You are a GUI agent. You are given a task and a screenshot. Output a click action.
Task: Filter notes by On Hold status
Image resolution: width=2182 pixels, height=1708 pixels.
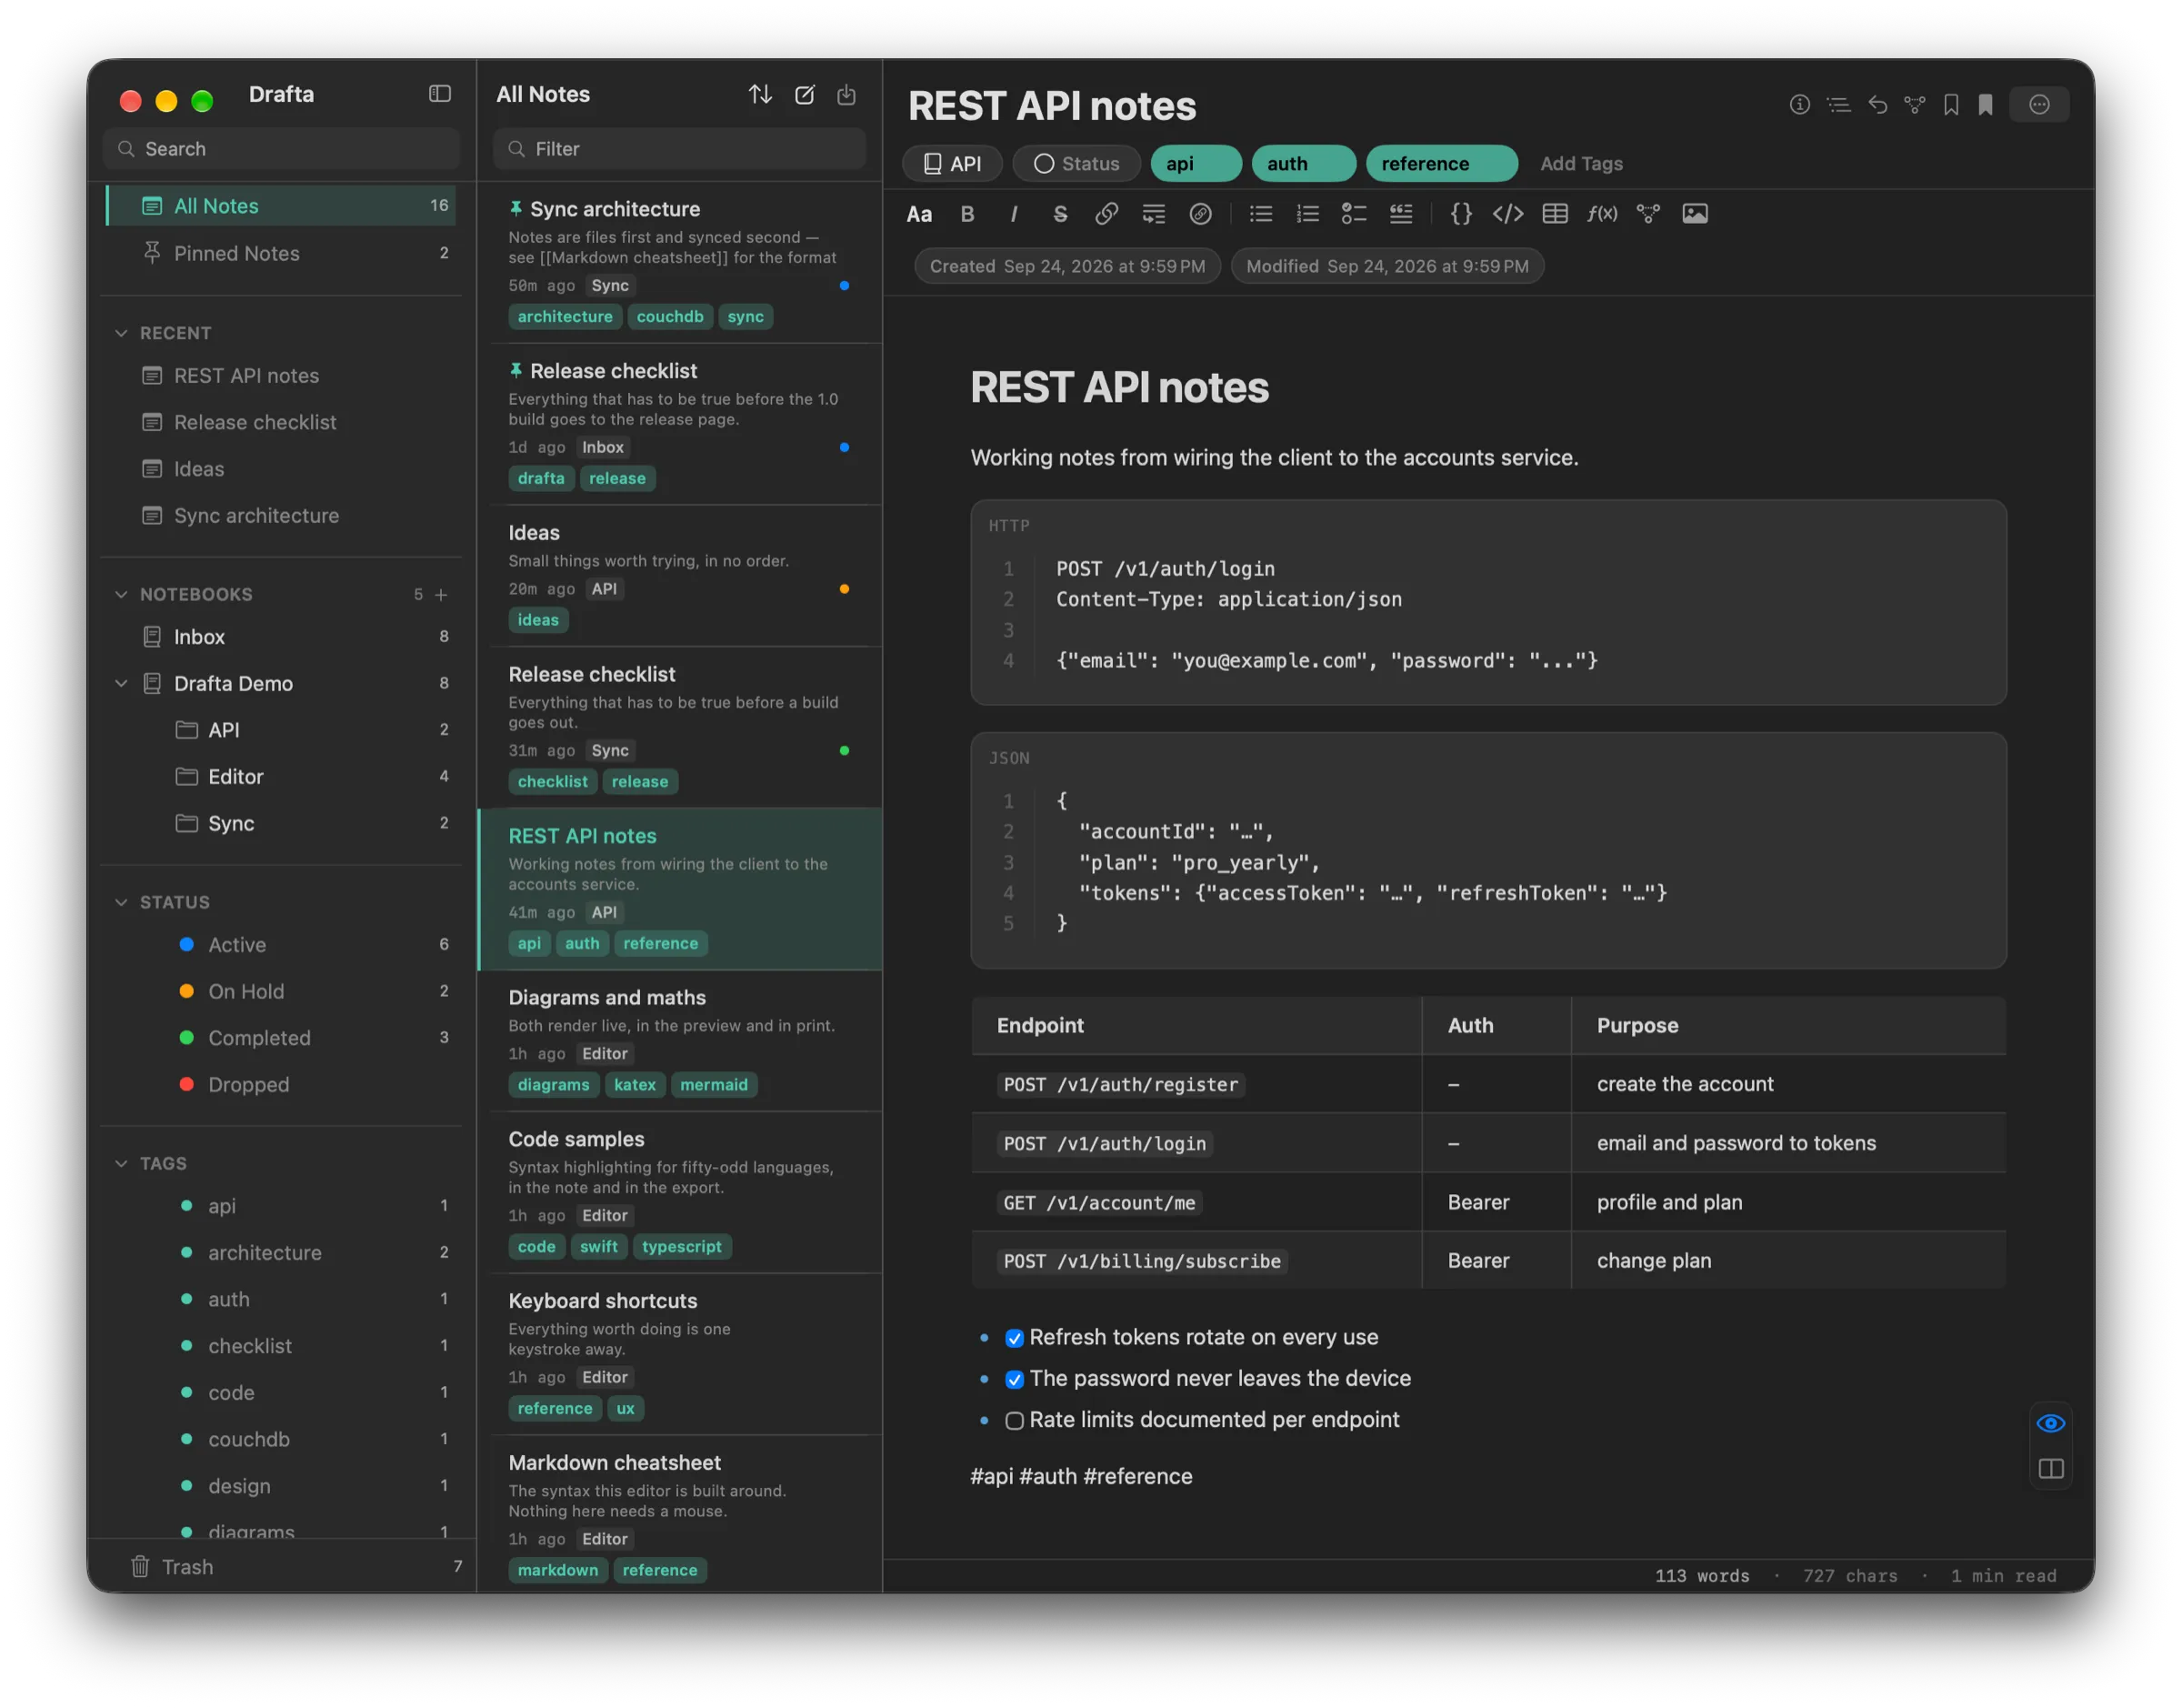(x=283, y=991)
